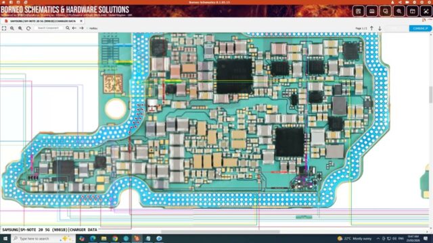Open the magnifier search icon in header
The height and width of the screenshot is (243, 433).
pyautogui.click(x=398, y=11)
